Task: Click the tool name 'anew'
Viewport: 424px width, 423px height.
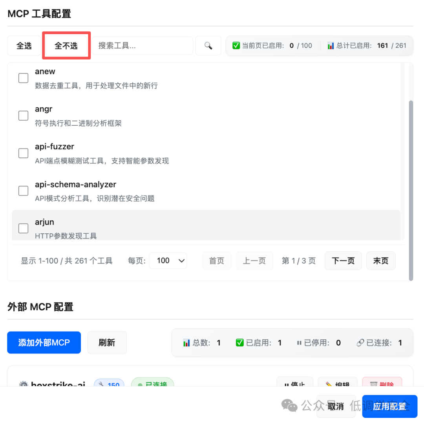Action: (x=45, y=71)
